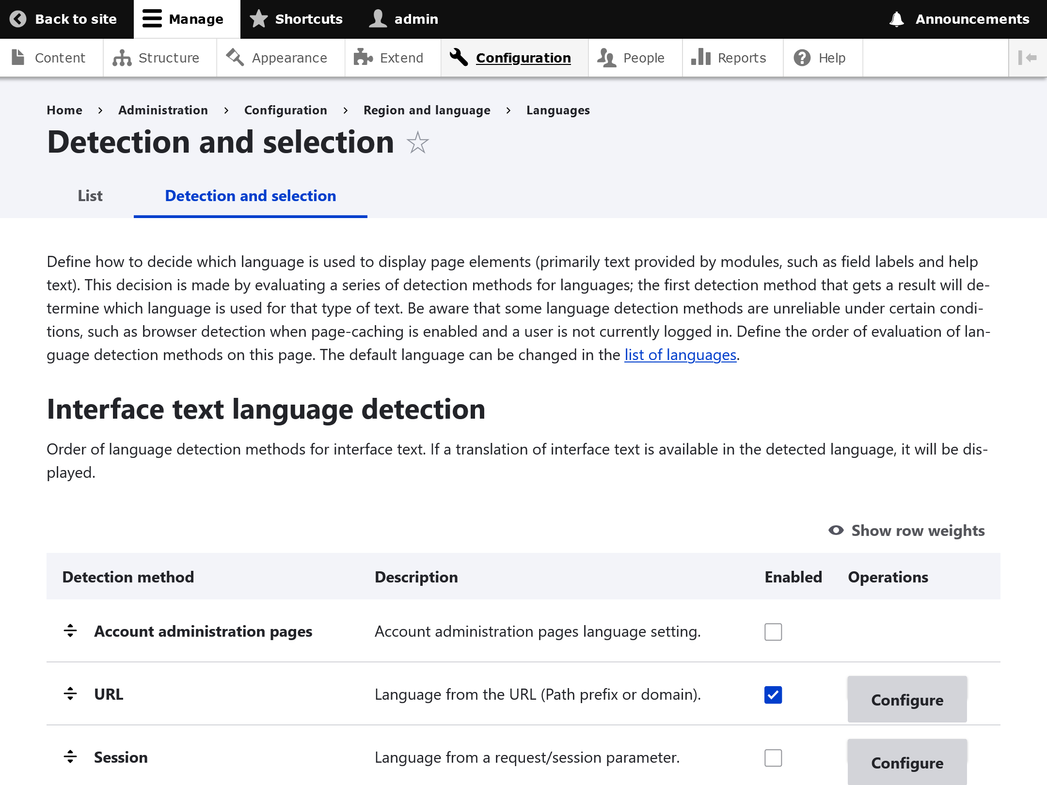Select the 'Session' row label
This screenshot has height=785, width=1047.
point(121,757)
